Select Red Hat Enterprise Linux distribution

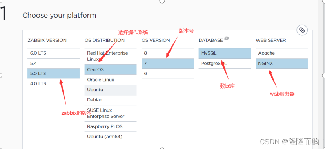tap(111, 56)
